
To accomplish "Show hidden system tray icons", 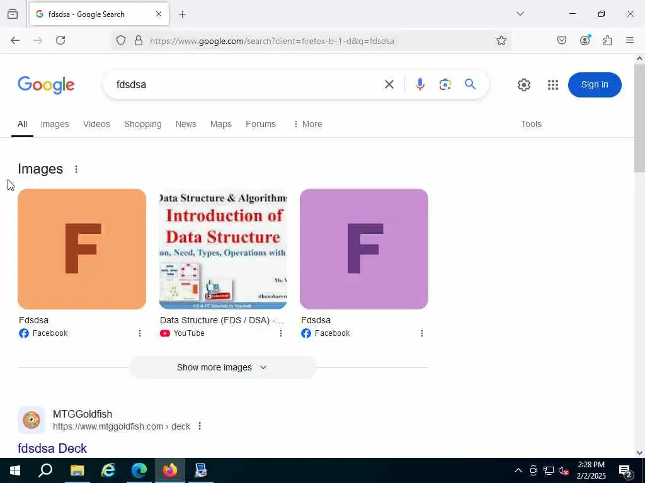I will click(x=518, y=470).
